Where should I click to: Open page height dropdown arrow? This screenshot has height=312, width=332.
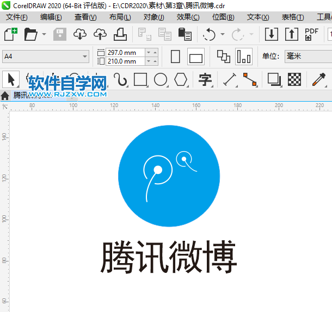coord(149,61)
